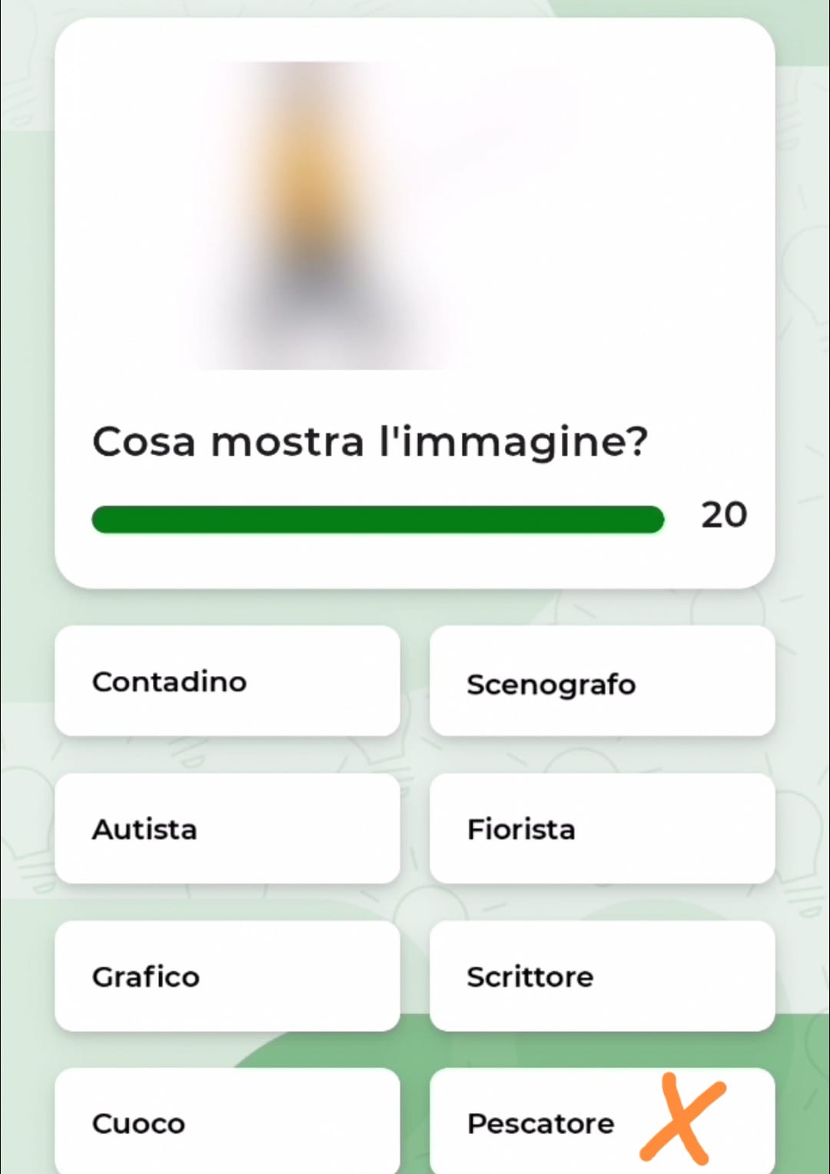This screenshot has width=830, height=1174.
Task: Choose Scenografo as the answer
Action: click(x=602, y=681)
